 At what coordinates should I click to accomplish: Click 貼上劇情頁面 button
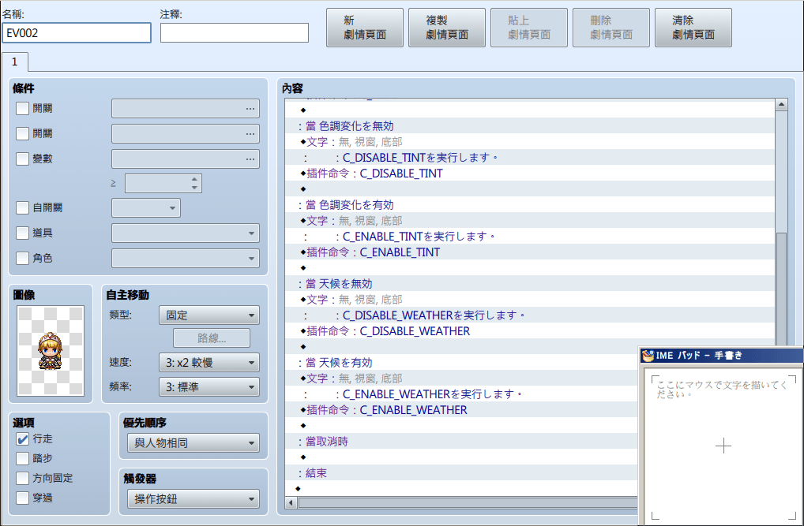click(528, 28)
